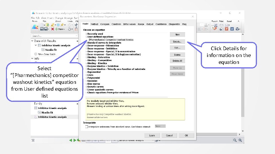Image resolution: width=275 pixels, height=154 pixels.
Task: Click the open file icon with green arrow
Action: coord(47,25)
